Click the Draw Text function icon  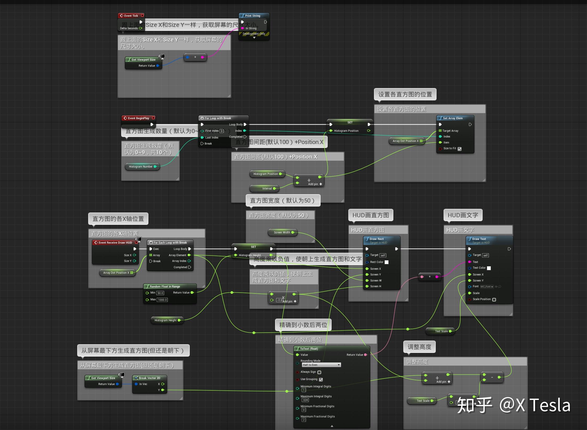tap(470, 239)
